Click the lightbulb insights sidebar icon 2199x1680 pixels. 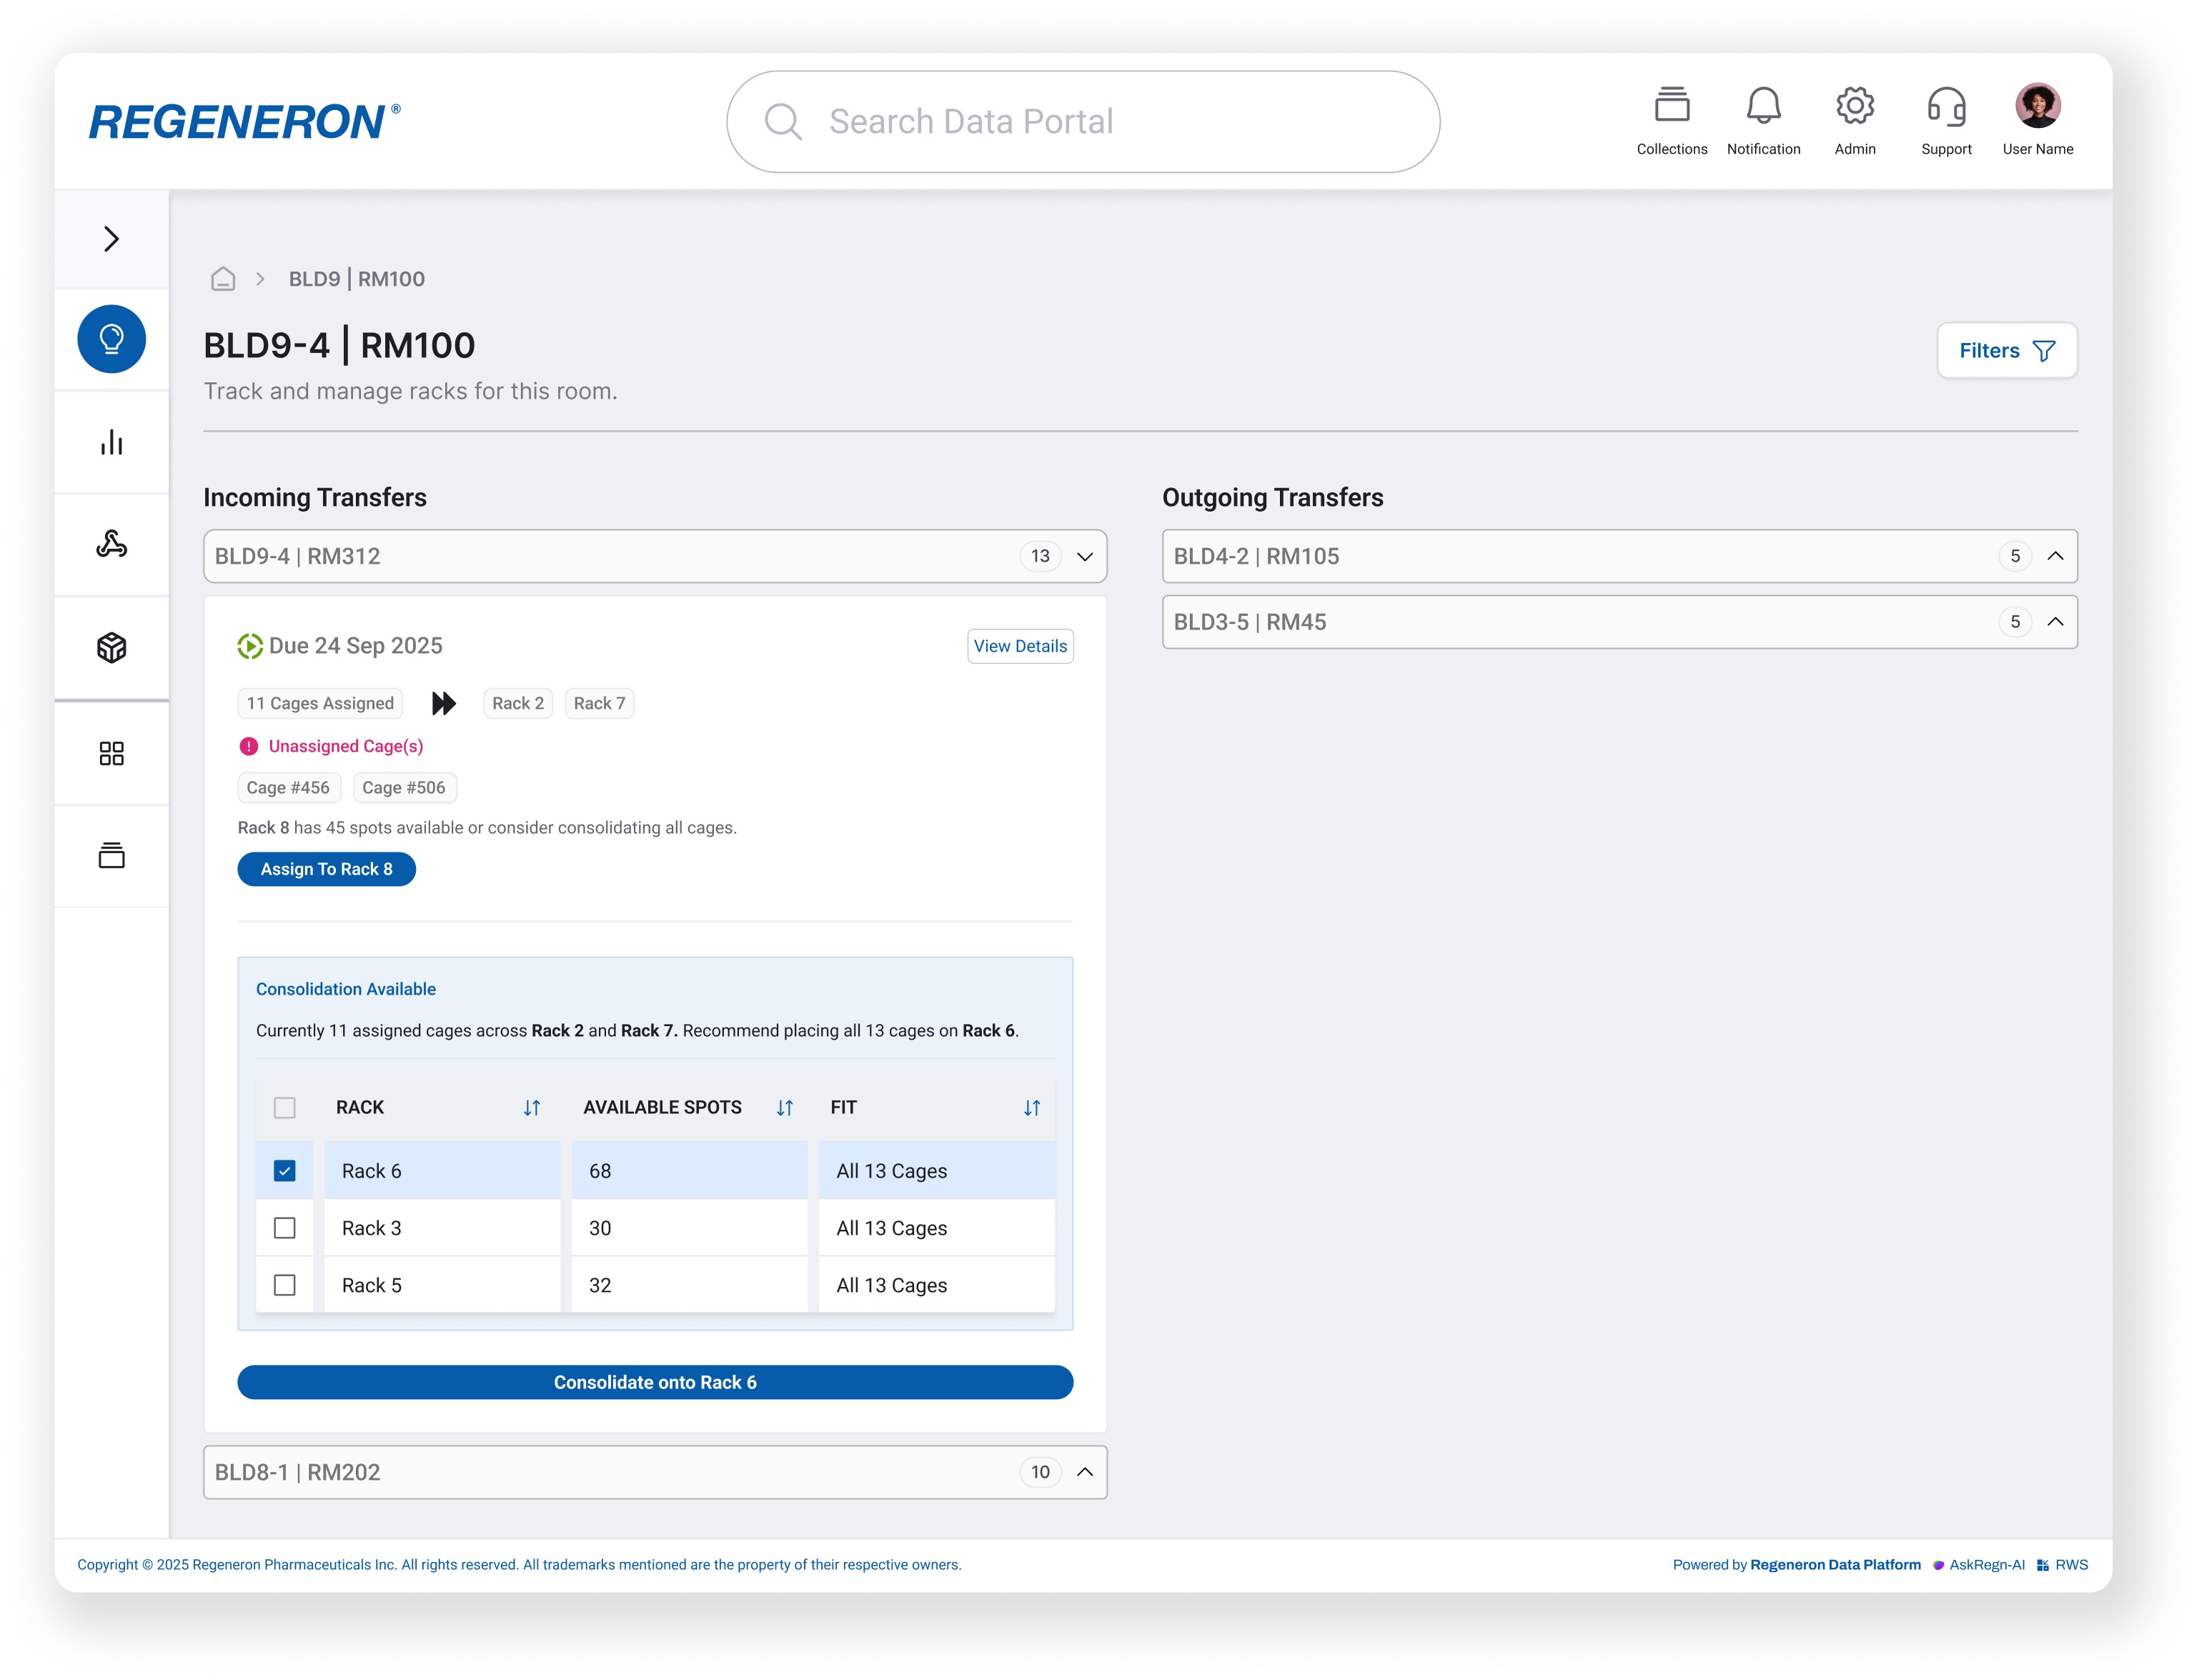point(111,339)
